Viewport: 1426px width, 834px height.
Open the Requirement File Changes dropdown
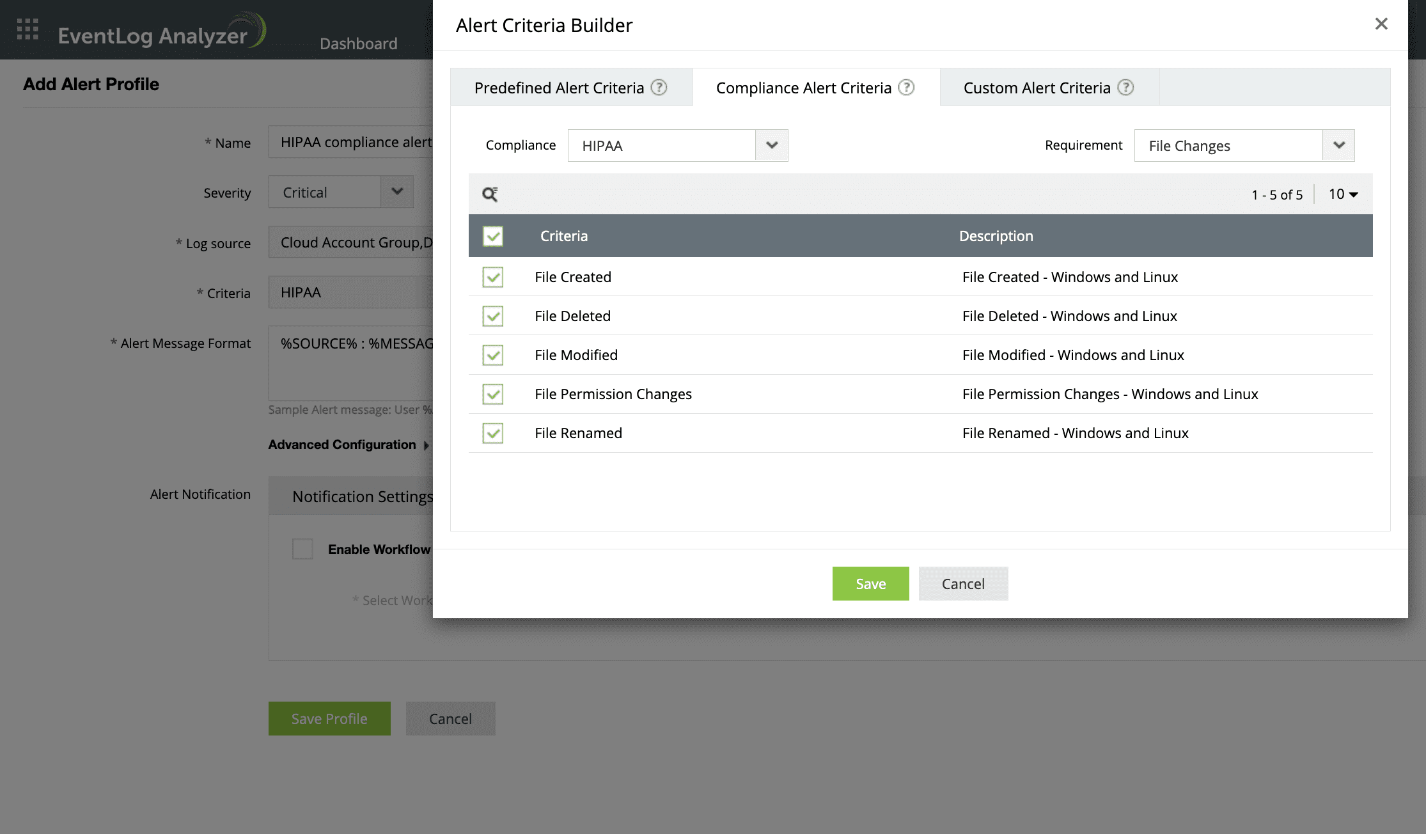coord(1338,146)
